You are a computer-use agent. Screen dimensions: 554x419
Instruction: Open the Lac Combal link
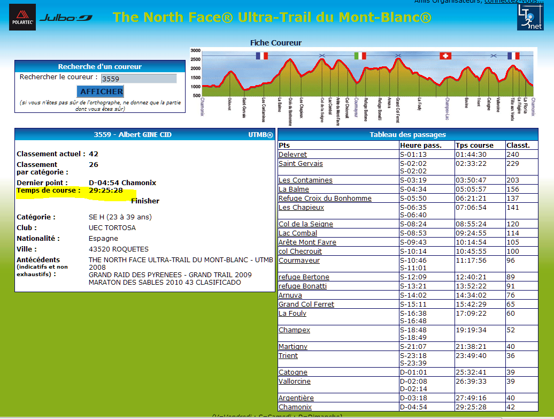(298, 233)
